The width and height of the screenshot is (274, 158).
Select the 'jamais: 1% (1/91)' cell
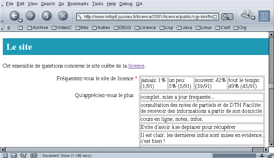pyautogui.click(x=153, y=83)
